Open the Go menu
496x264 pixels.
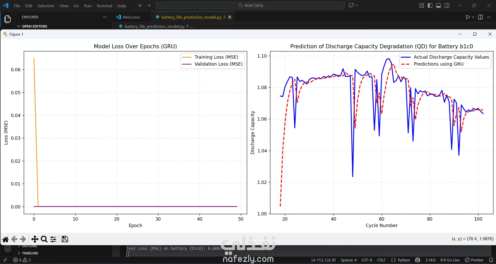point(76,5)
